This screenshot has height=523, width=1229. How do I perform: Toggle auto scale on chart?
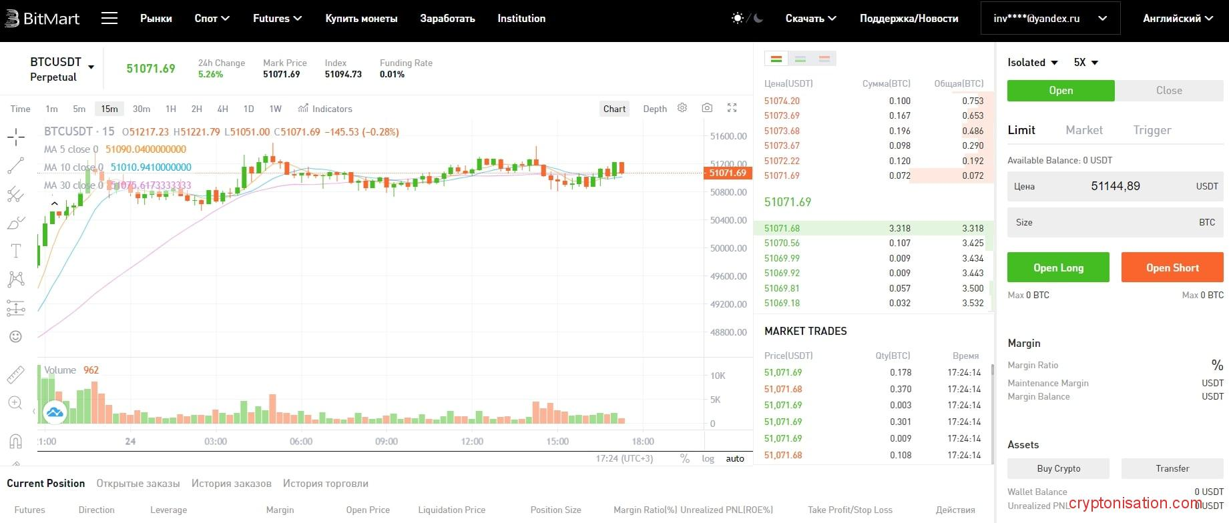(735, 459)
